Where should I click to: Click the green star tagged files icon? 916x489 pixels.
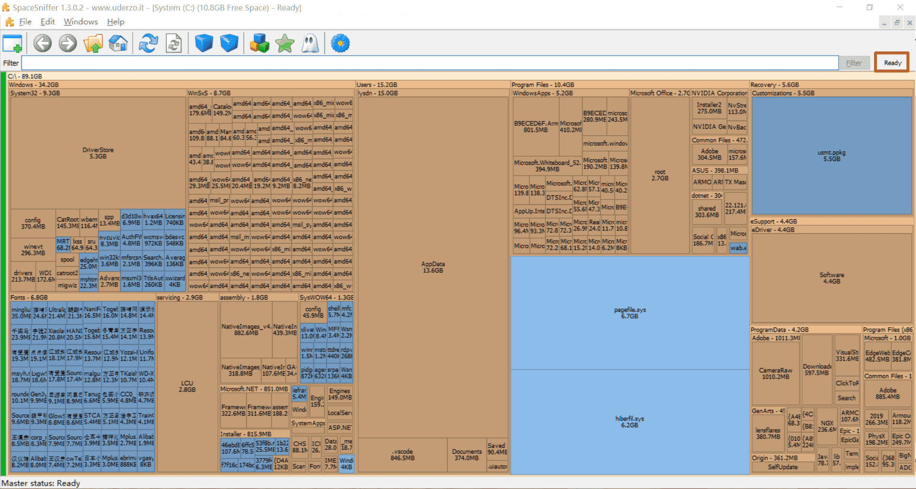pos(285,43)
